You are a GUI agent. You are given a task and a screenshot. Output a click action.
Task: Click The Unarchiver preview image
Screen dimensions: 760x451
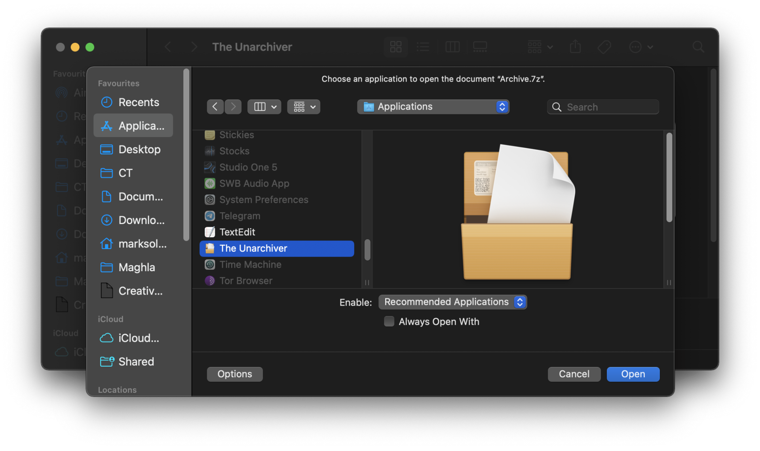coord(518,212)
